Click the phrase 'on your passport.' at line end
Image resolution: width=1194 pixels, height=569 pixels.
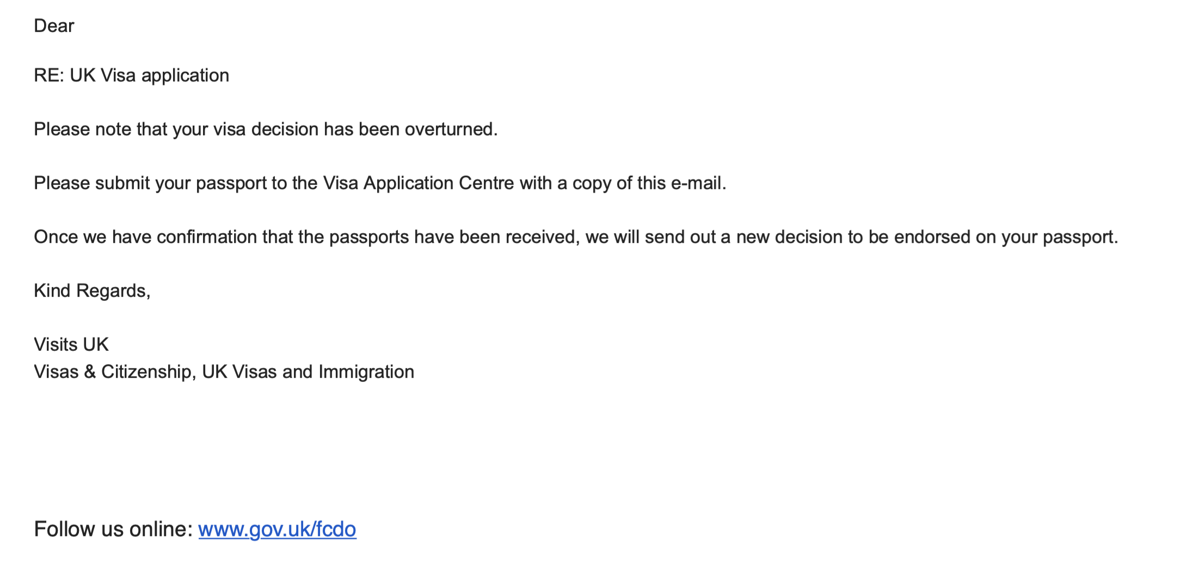[x=1047, y=237]
